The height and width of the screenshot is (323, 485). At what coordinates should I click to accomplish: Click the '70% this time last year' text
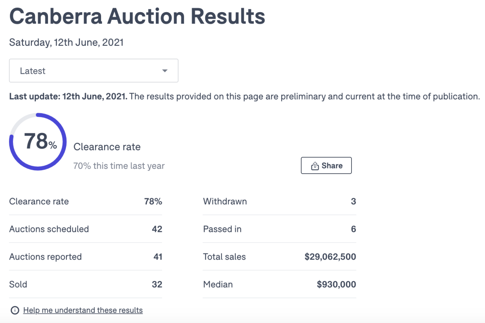click(119, 166)
